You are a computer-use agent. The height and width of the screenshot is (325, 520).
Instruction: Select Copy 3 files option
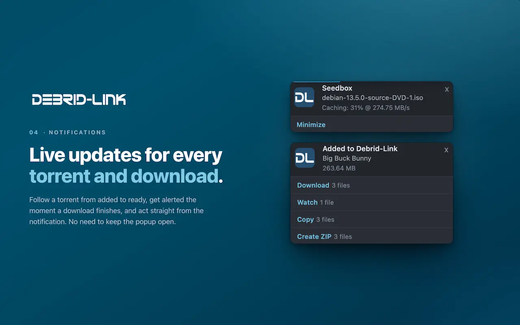[372, 219]
